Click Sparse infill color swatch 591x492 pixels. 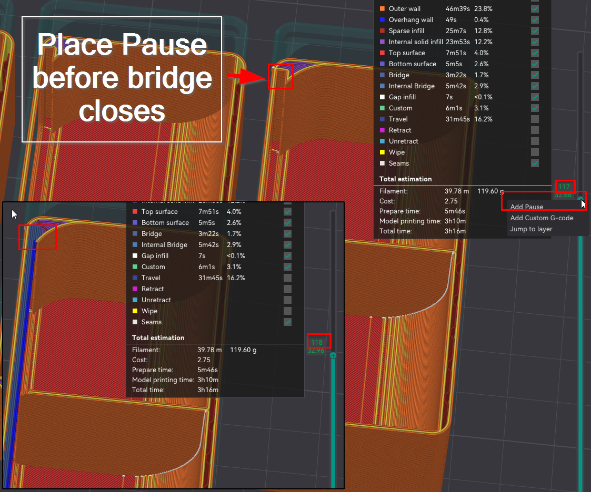382,30
